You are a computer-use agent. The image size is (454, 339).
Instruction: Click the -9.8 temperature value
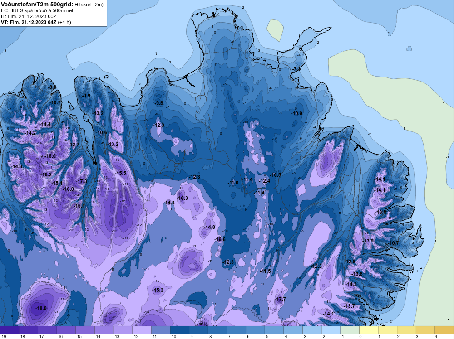pos(159,103)
